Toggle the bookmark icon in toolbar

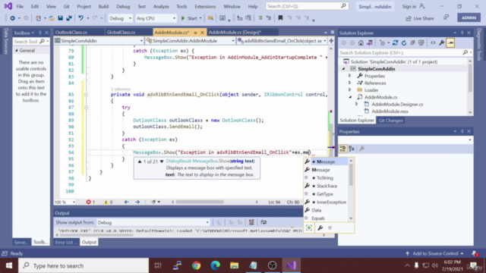point(280,18)
